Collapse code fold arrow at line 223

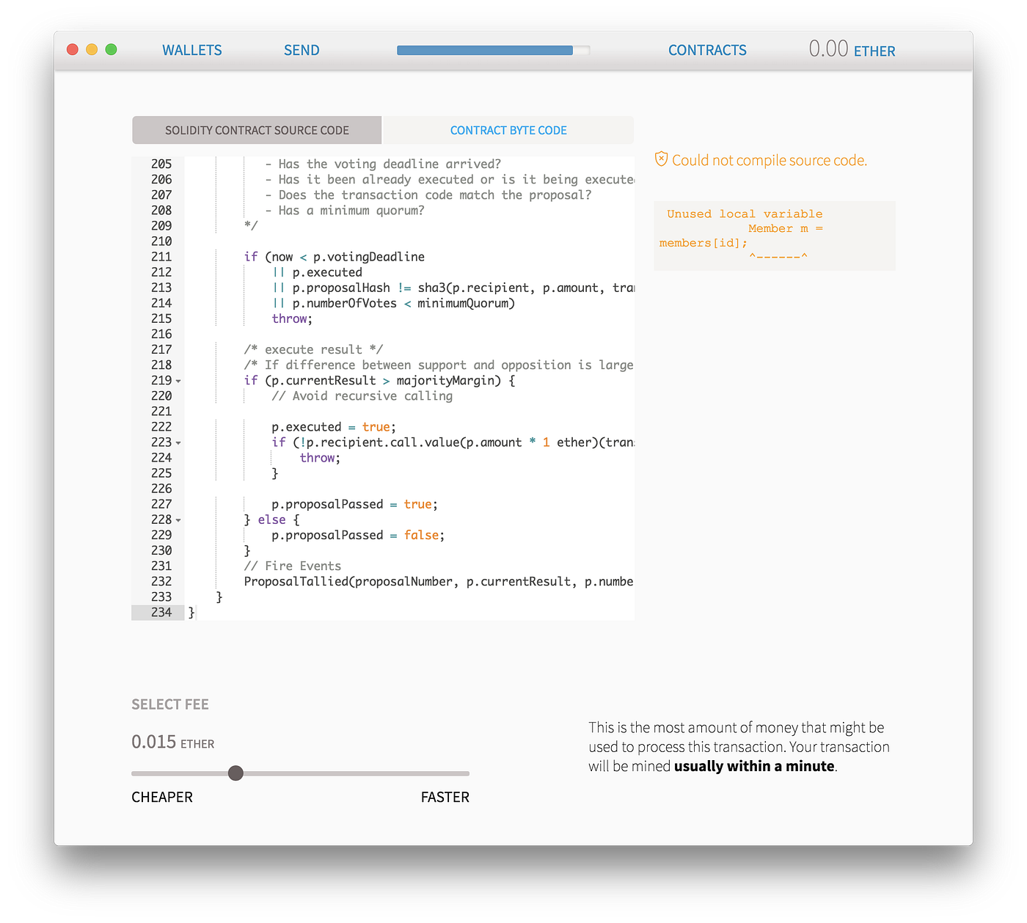[178, 443]
